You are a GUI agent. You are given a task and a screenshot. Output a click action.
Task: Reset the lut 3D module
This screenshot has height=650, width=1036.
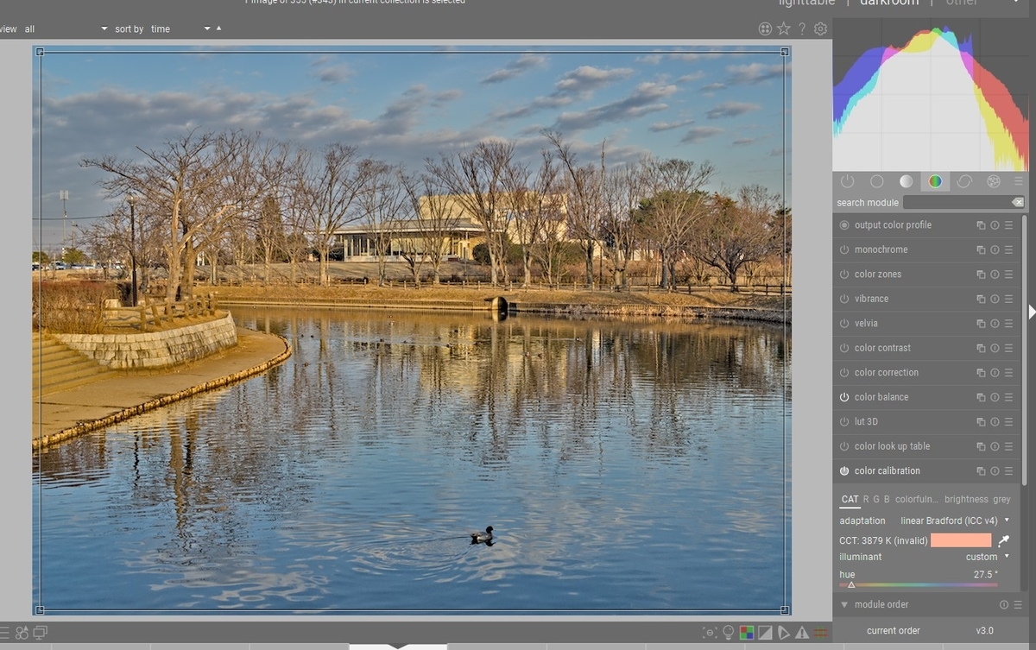coord(995,422)
